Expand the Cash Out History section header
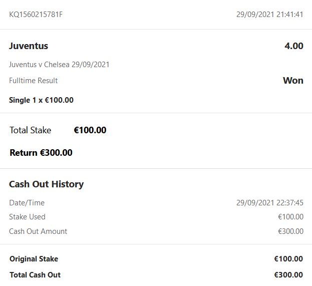 47,184
